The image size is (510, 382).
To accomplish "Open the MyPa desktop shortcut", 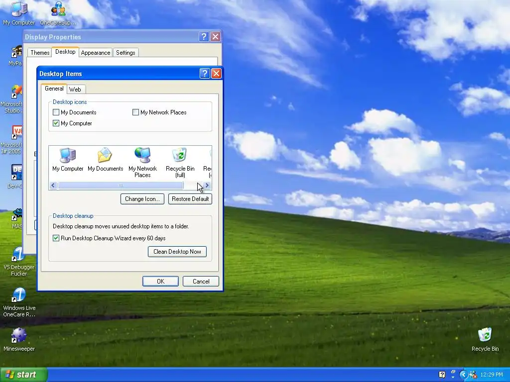I will (x=15, y=56).
